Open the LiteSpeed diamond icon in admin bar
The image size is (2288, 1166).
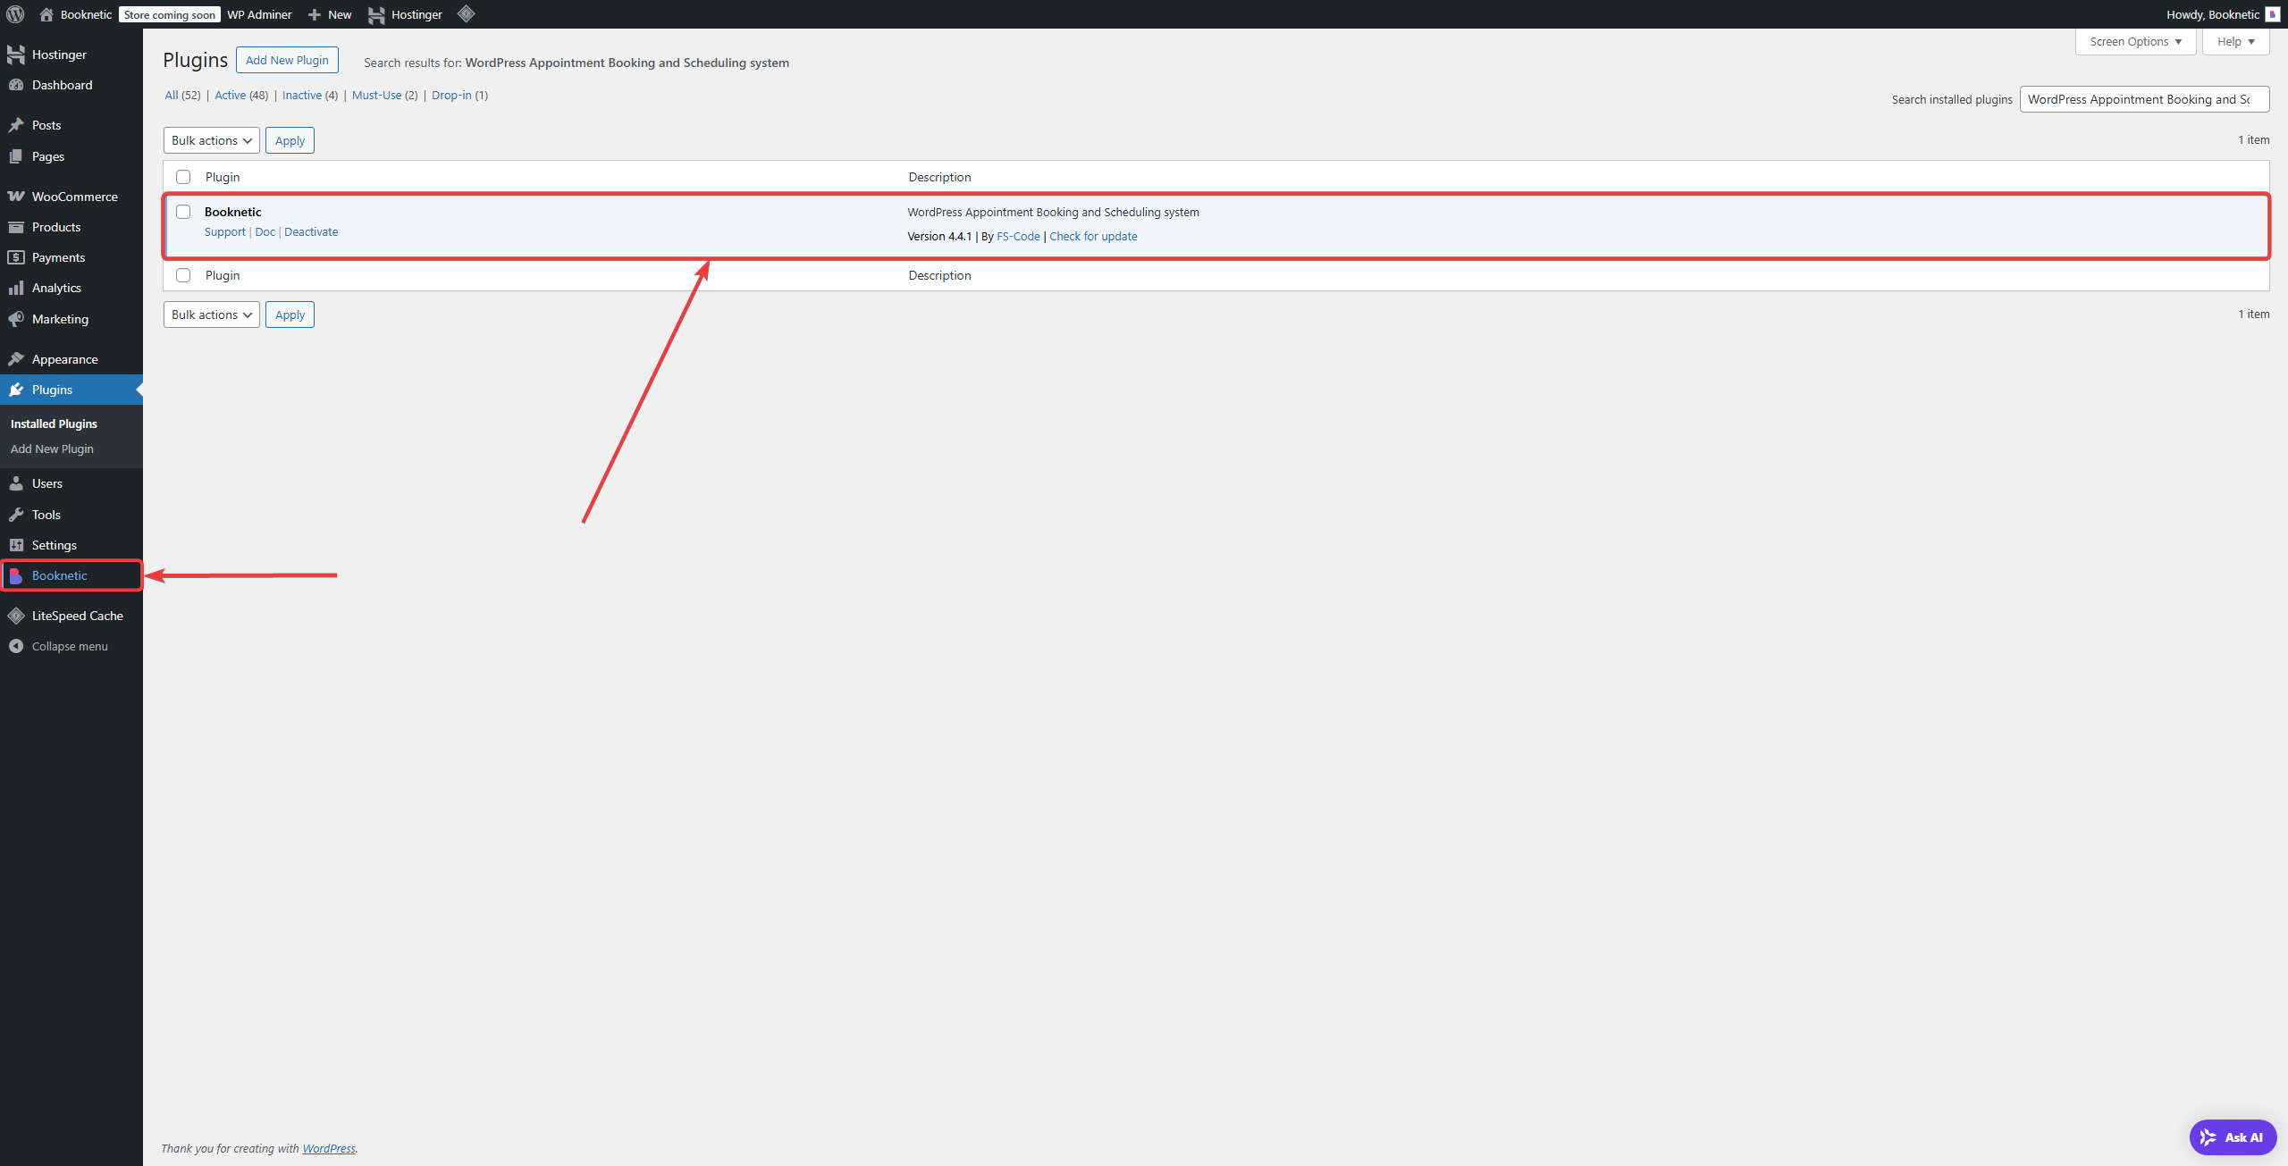pos(466,13)
